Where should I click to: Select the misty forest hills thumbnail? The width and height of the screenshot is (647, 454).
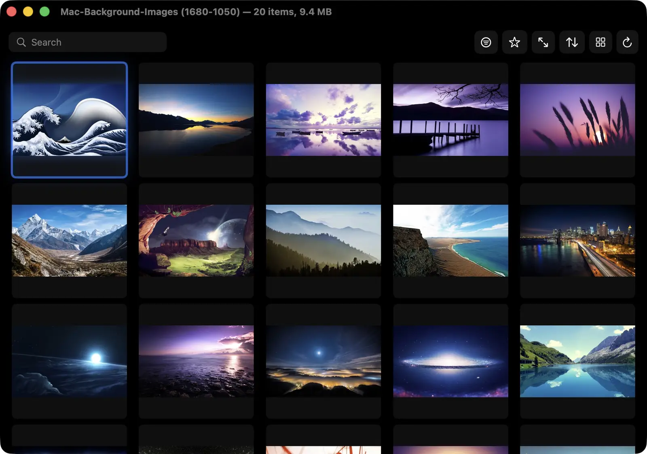[323, 241]
